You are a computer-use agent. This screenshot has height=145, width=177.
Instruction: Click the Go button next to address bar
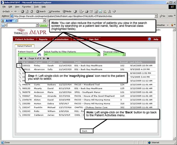163,16
